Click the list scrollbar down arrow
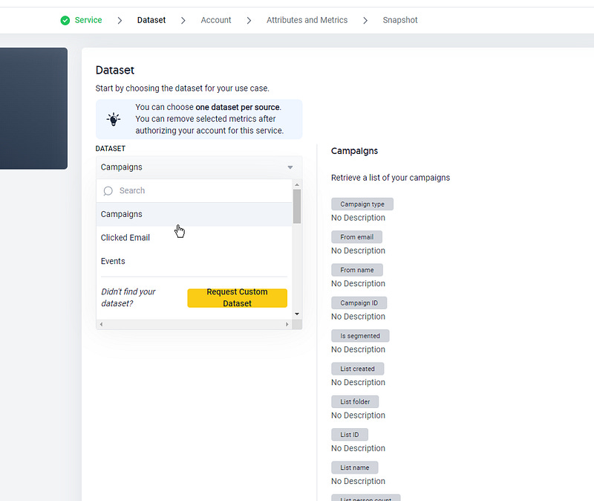This screenshot has height=501, width=594. (x=297, y=314)
